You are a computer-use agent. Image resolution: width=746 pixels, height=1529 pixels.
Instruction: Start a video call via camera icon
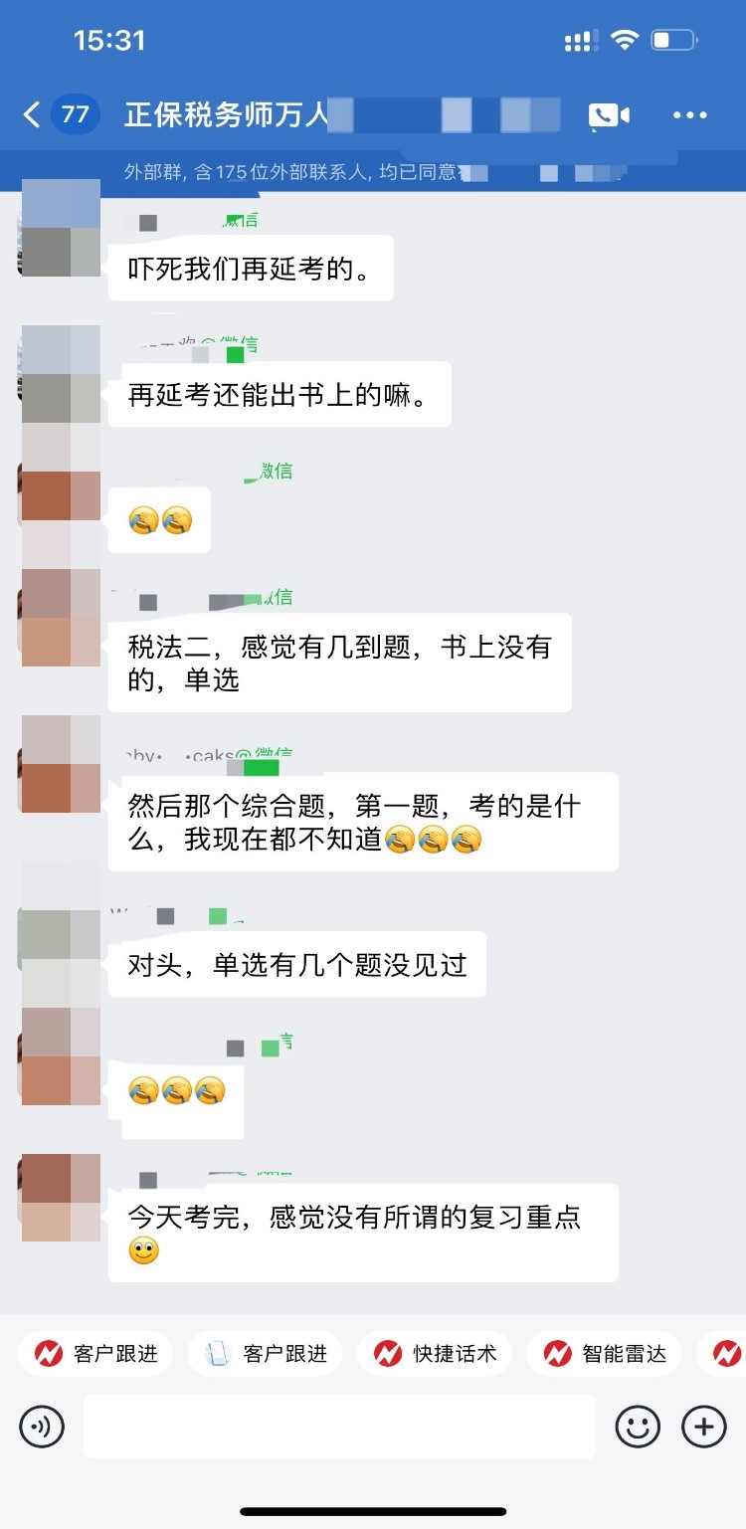coord(609,115)
